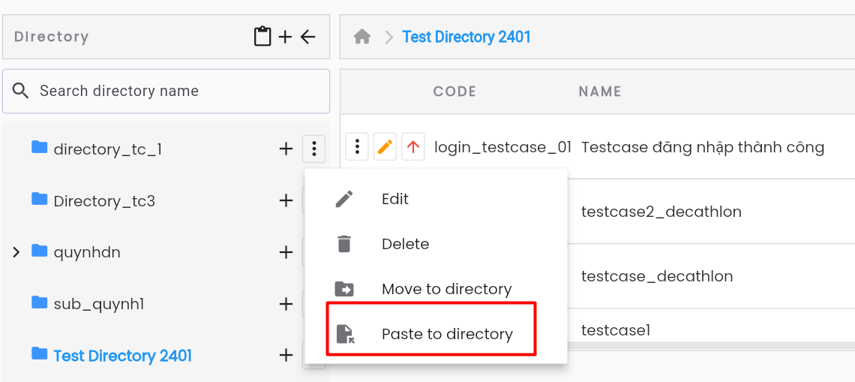Click the clipboard paste icon in Directory header

click(262, 37)
